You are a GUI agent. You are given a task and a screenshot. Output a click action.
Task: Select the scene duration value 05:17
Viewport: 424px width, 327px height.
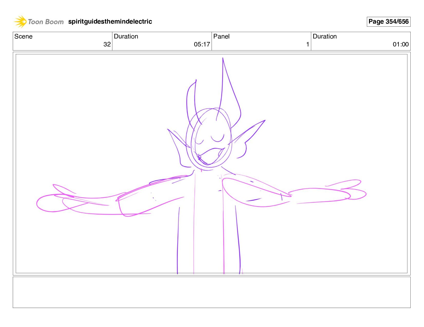click(x=202, y=44)
